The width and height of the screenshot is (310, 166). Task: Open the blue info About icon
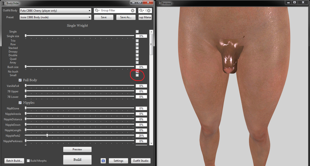(103, 161)
